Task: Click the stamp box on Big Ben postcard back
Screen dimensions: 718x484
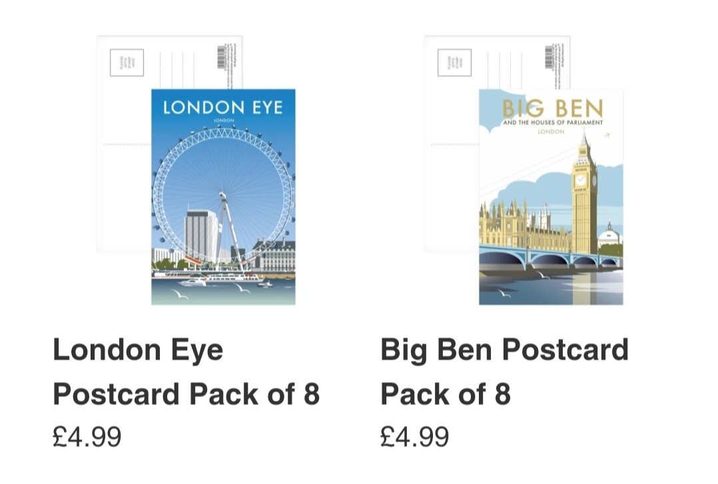Action: click(454, 63)
